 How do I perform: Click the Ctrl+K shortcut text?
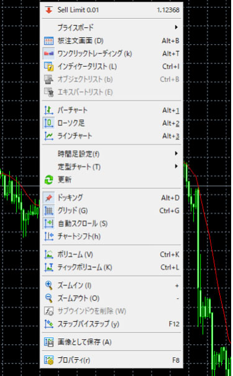pyautogui.click(x=170, y=254)
